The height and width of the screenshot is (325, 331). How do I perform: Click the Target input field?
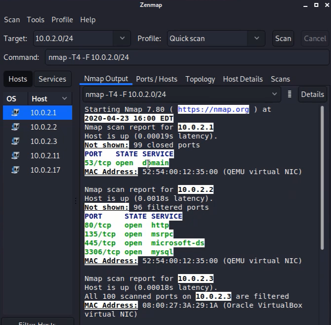click(74, 38)
